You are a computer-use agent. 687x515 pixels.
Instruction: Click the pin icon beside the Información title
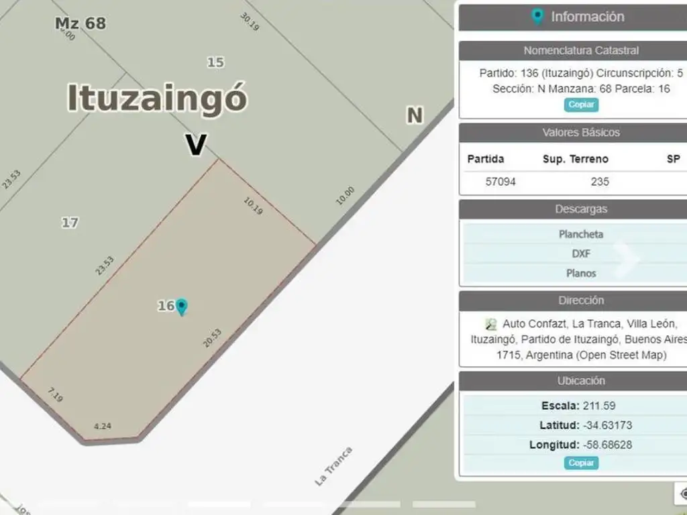coord(537,17)
